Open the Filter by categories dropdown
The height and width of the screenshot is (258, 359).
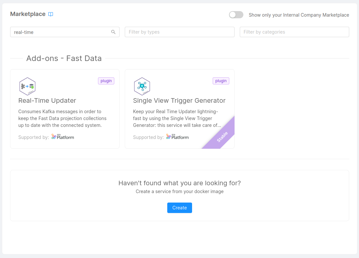click(294, 32)
